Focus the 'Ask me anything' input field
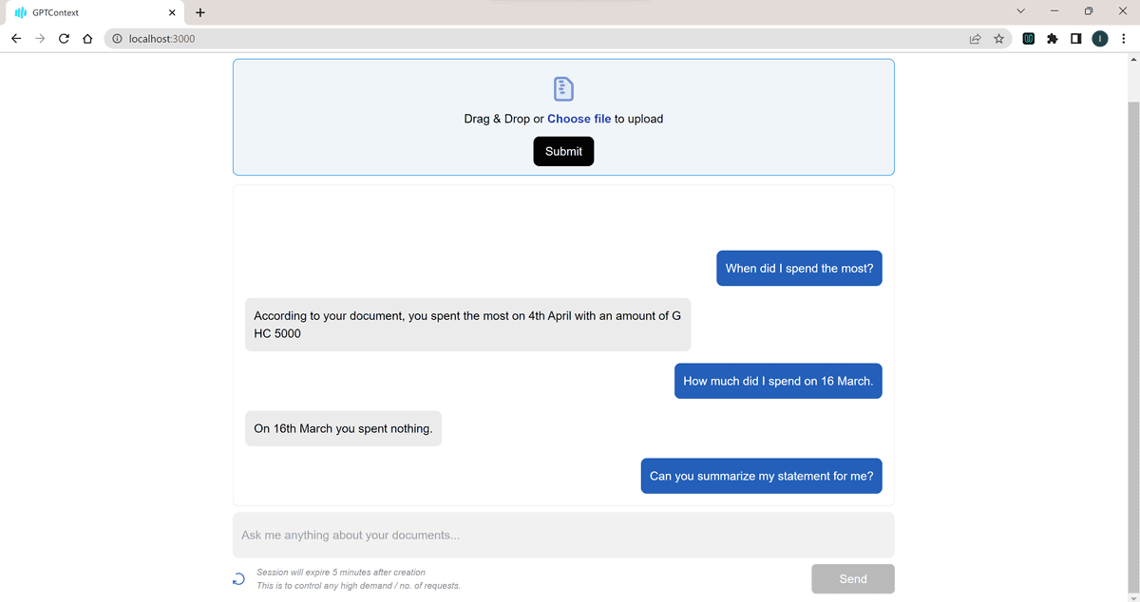1140x602 pixels. point(563,536)
